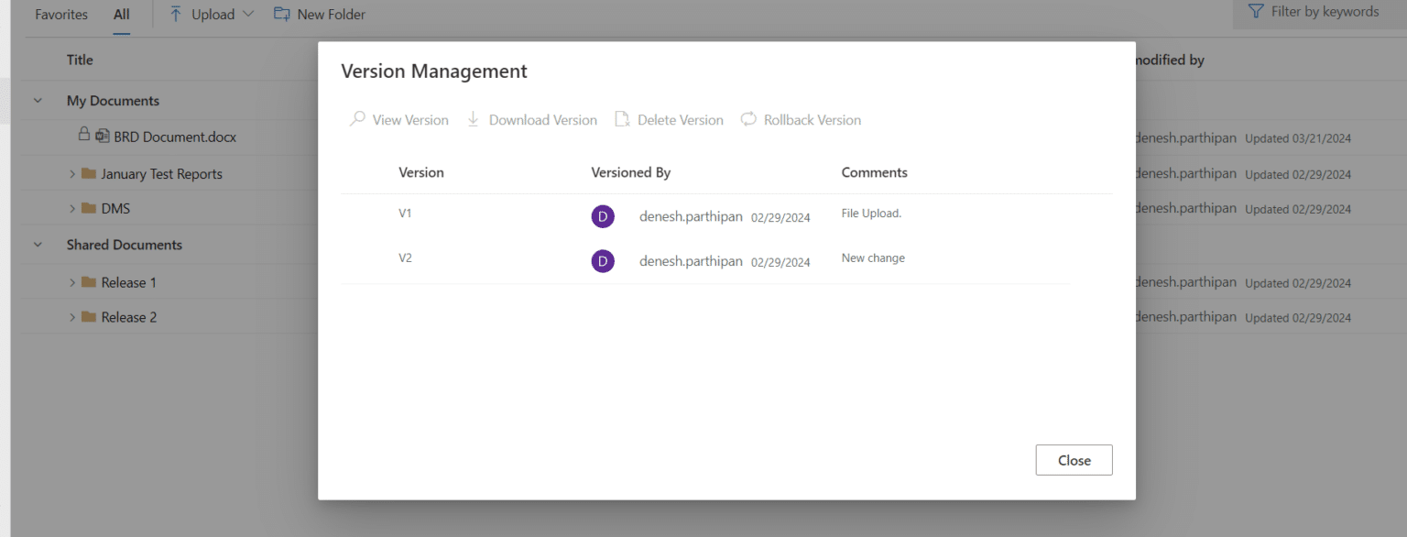Expand the January Test Reports folder

[74, 173]
